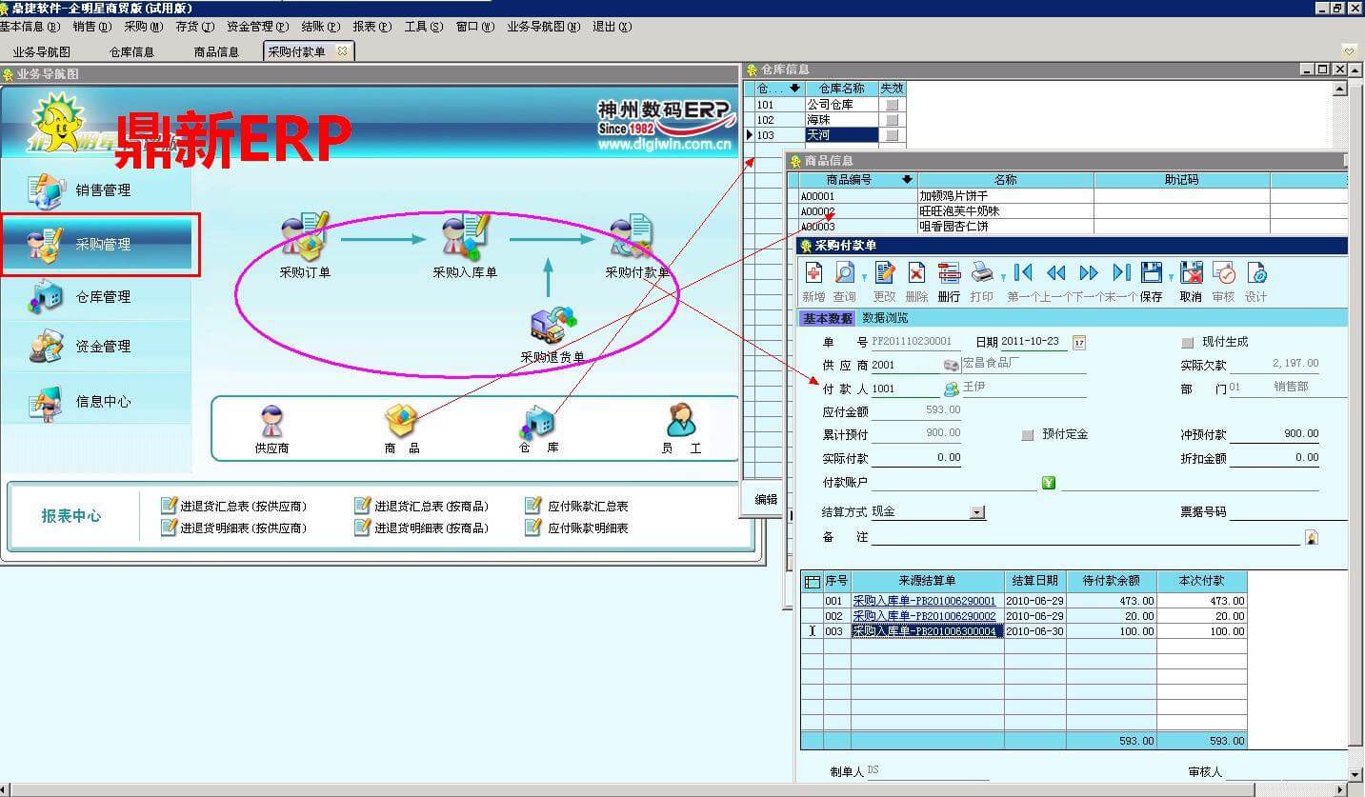The image size is (1365, 797).
Task: Click scroll-up arrow in 仓库信息 window
Action: (1340, 90)
